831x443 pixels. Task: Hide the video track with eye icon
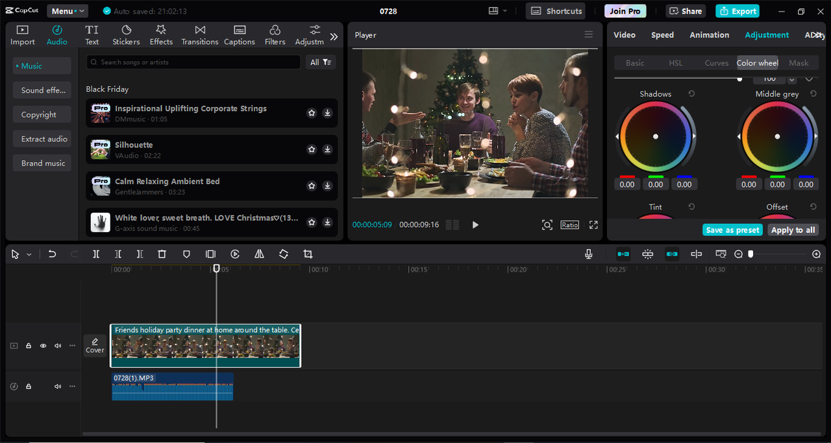pos(43,346)
